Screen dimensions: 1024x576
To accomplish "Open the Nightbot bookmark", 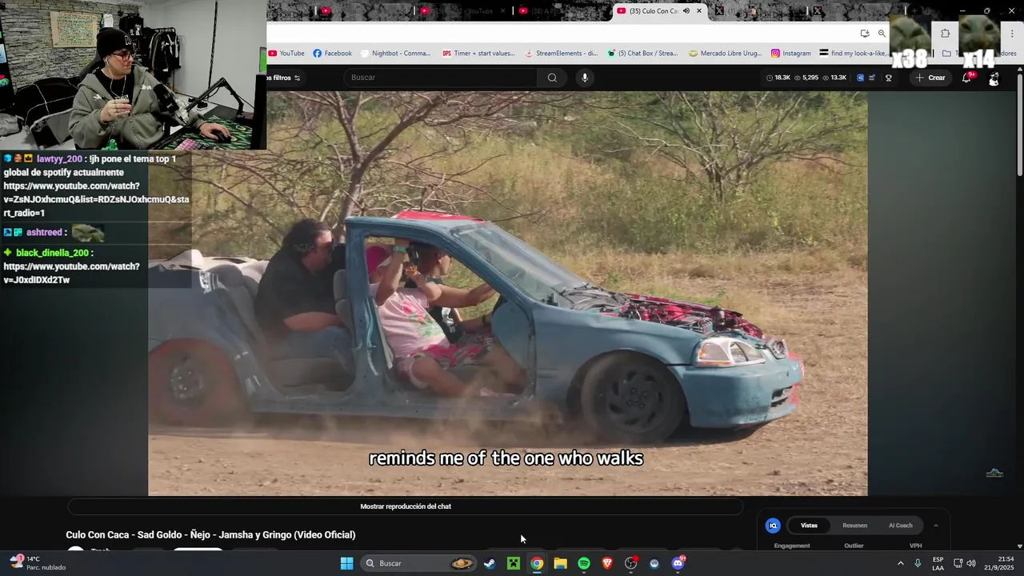I will click(x=395, y=54).
